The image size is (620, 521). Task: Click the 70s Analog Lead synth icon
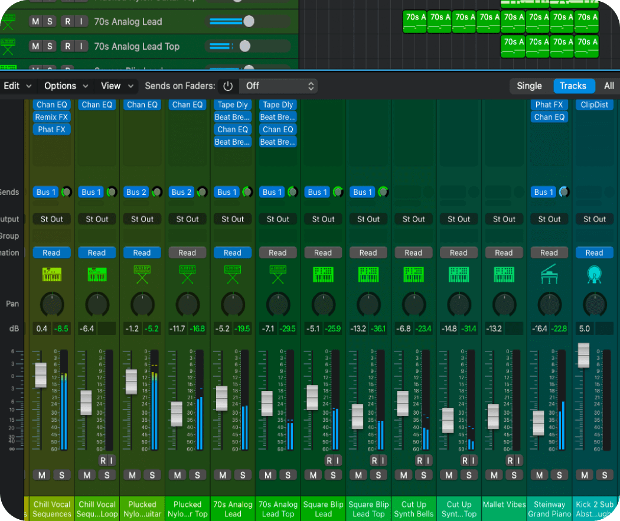point(232,275)
